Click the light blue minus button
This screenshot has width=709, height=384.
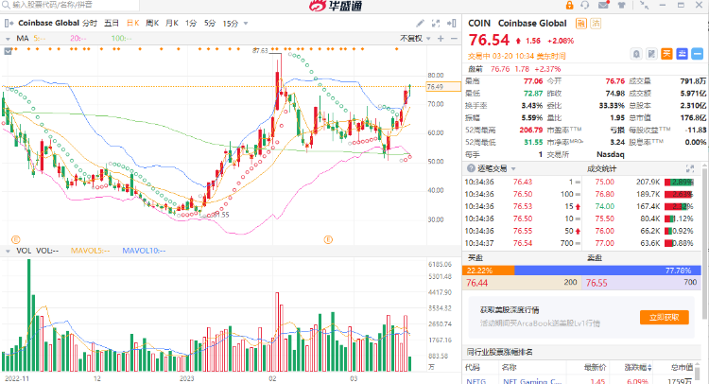click(x=698, y=54)
